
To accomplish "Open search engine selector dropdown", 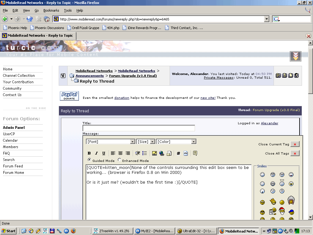I will tap(277, 19).
